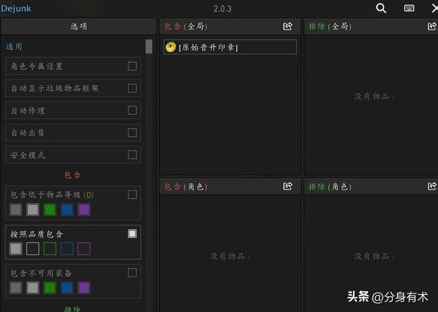Viewport: 438px width, 312px height.
Task: Click the 角色专属设置 label
Action: (x=36, y=66)
